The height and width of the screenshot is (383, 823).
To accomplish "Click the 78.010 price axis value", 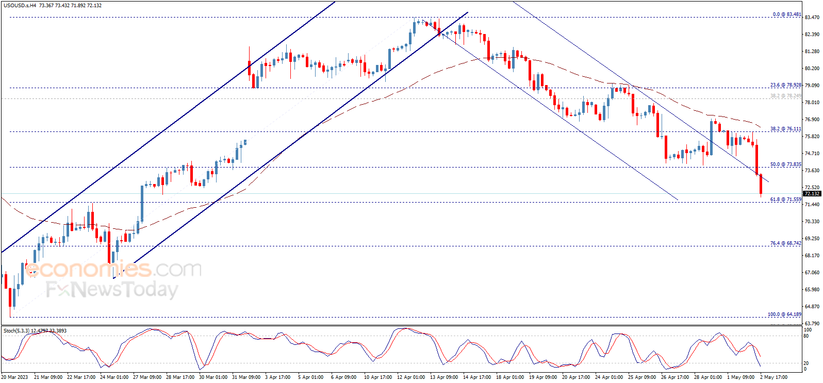I will pos(812,103).
